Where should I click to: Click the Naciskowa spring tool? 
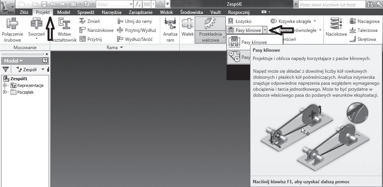tap(336, 27)
